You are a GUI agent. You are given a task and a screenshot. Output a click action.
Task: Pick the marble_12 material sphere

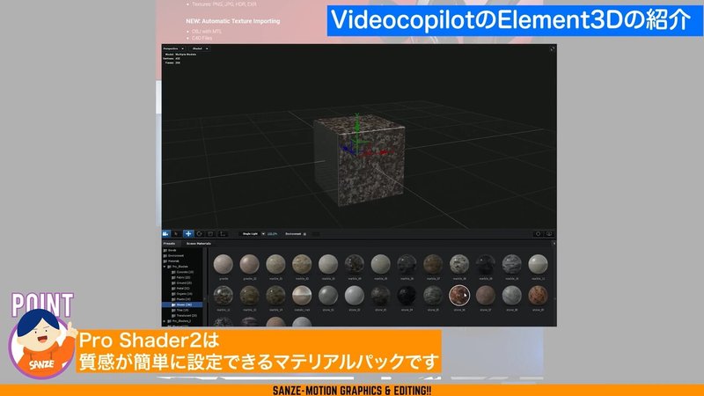tap(224, 296)
